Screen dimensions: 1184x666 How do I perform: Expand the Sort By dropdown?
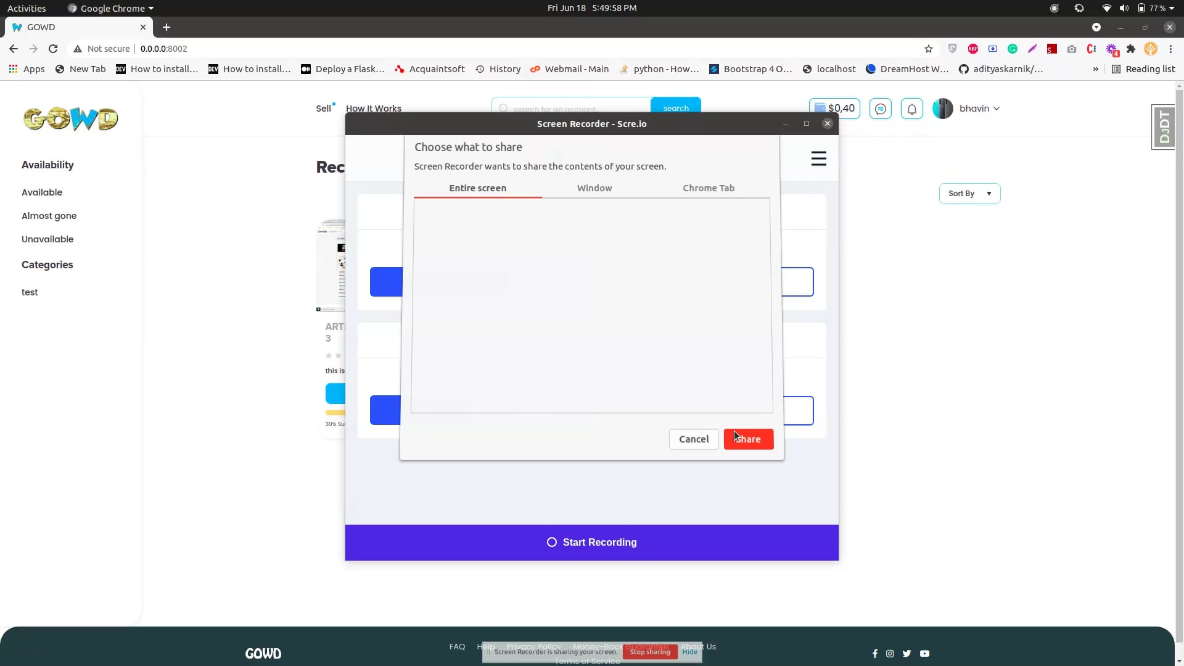(969, 194)
